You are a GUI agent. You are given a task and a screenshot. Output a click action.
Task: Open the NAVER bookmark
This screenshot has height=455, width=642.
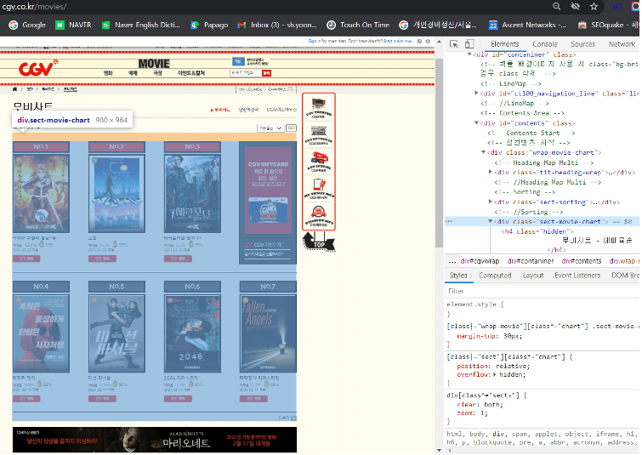click(74, 25)
